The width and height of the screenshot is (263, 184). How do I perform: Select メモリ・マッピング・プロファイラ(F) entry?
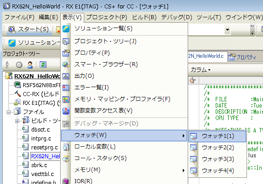124,99
